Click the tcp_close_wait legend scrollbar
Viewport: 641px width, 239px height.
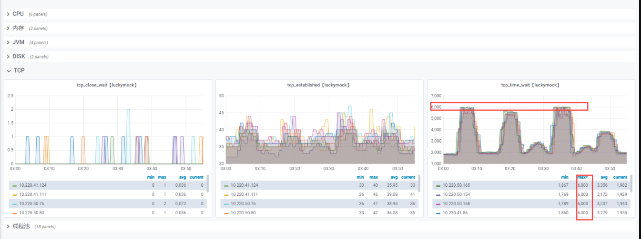208,183
